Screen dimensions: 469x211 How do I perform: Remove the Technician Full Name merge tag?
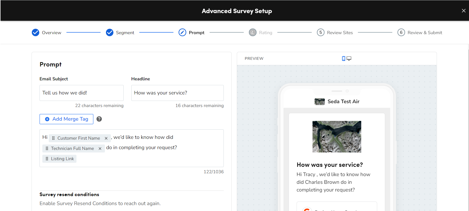[100, 149]
